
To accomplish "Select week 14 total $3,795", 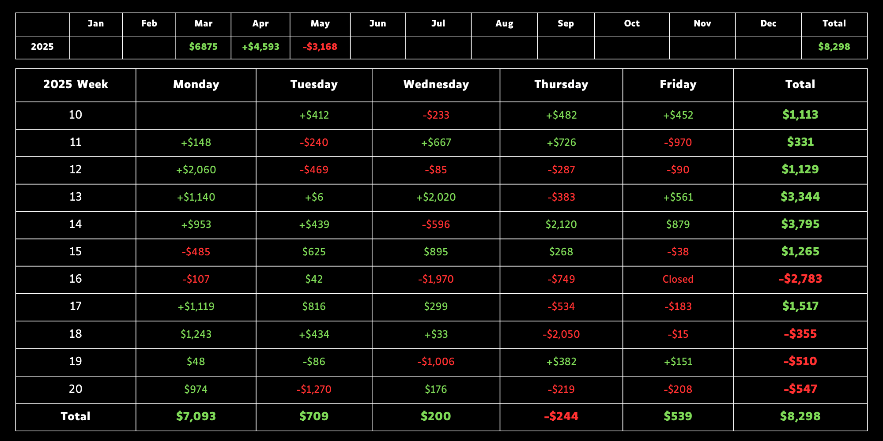I will pos(800,224).
